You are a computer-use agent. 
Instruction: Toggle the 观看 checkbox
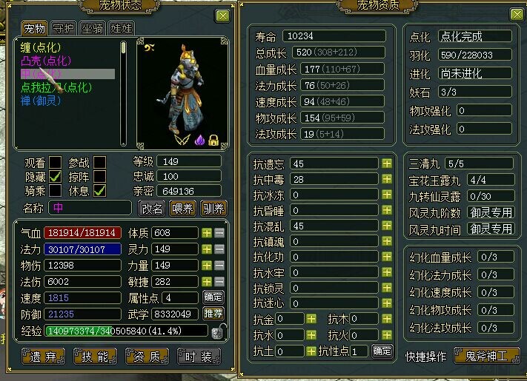(55, 162)
